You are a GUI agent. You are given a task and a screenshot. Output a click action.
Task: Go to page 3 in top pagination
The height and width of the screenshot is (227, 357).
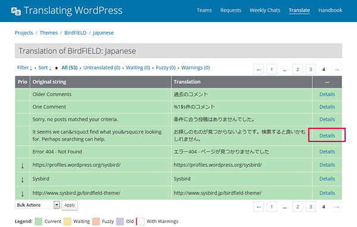311,70
